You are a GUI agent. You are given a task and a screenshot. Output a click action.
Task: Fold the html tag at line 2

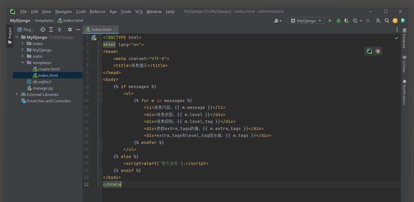pos(101,45)
